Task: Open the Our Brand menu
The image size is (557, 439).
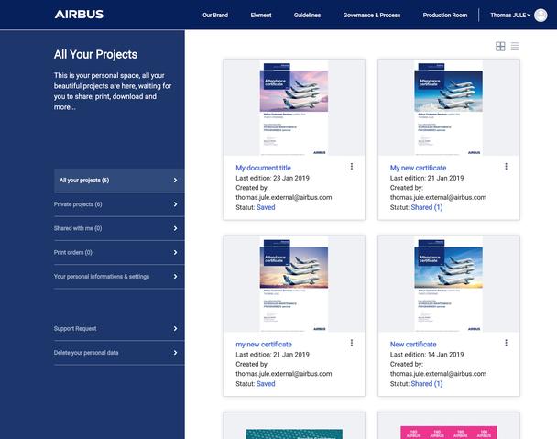Action: click(215, 16)
